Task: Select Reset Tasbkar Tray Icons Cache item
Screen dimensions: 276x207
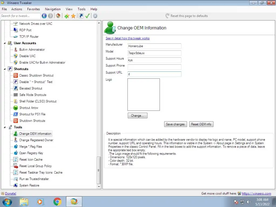Action: 41,172
